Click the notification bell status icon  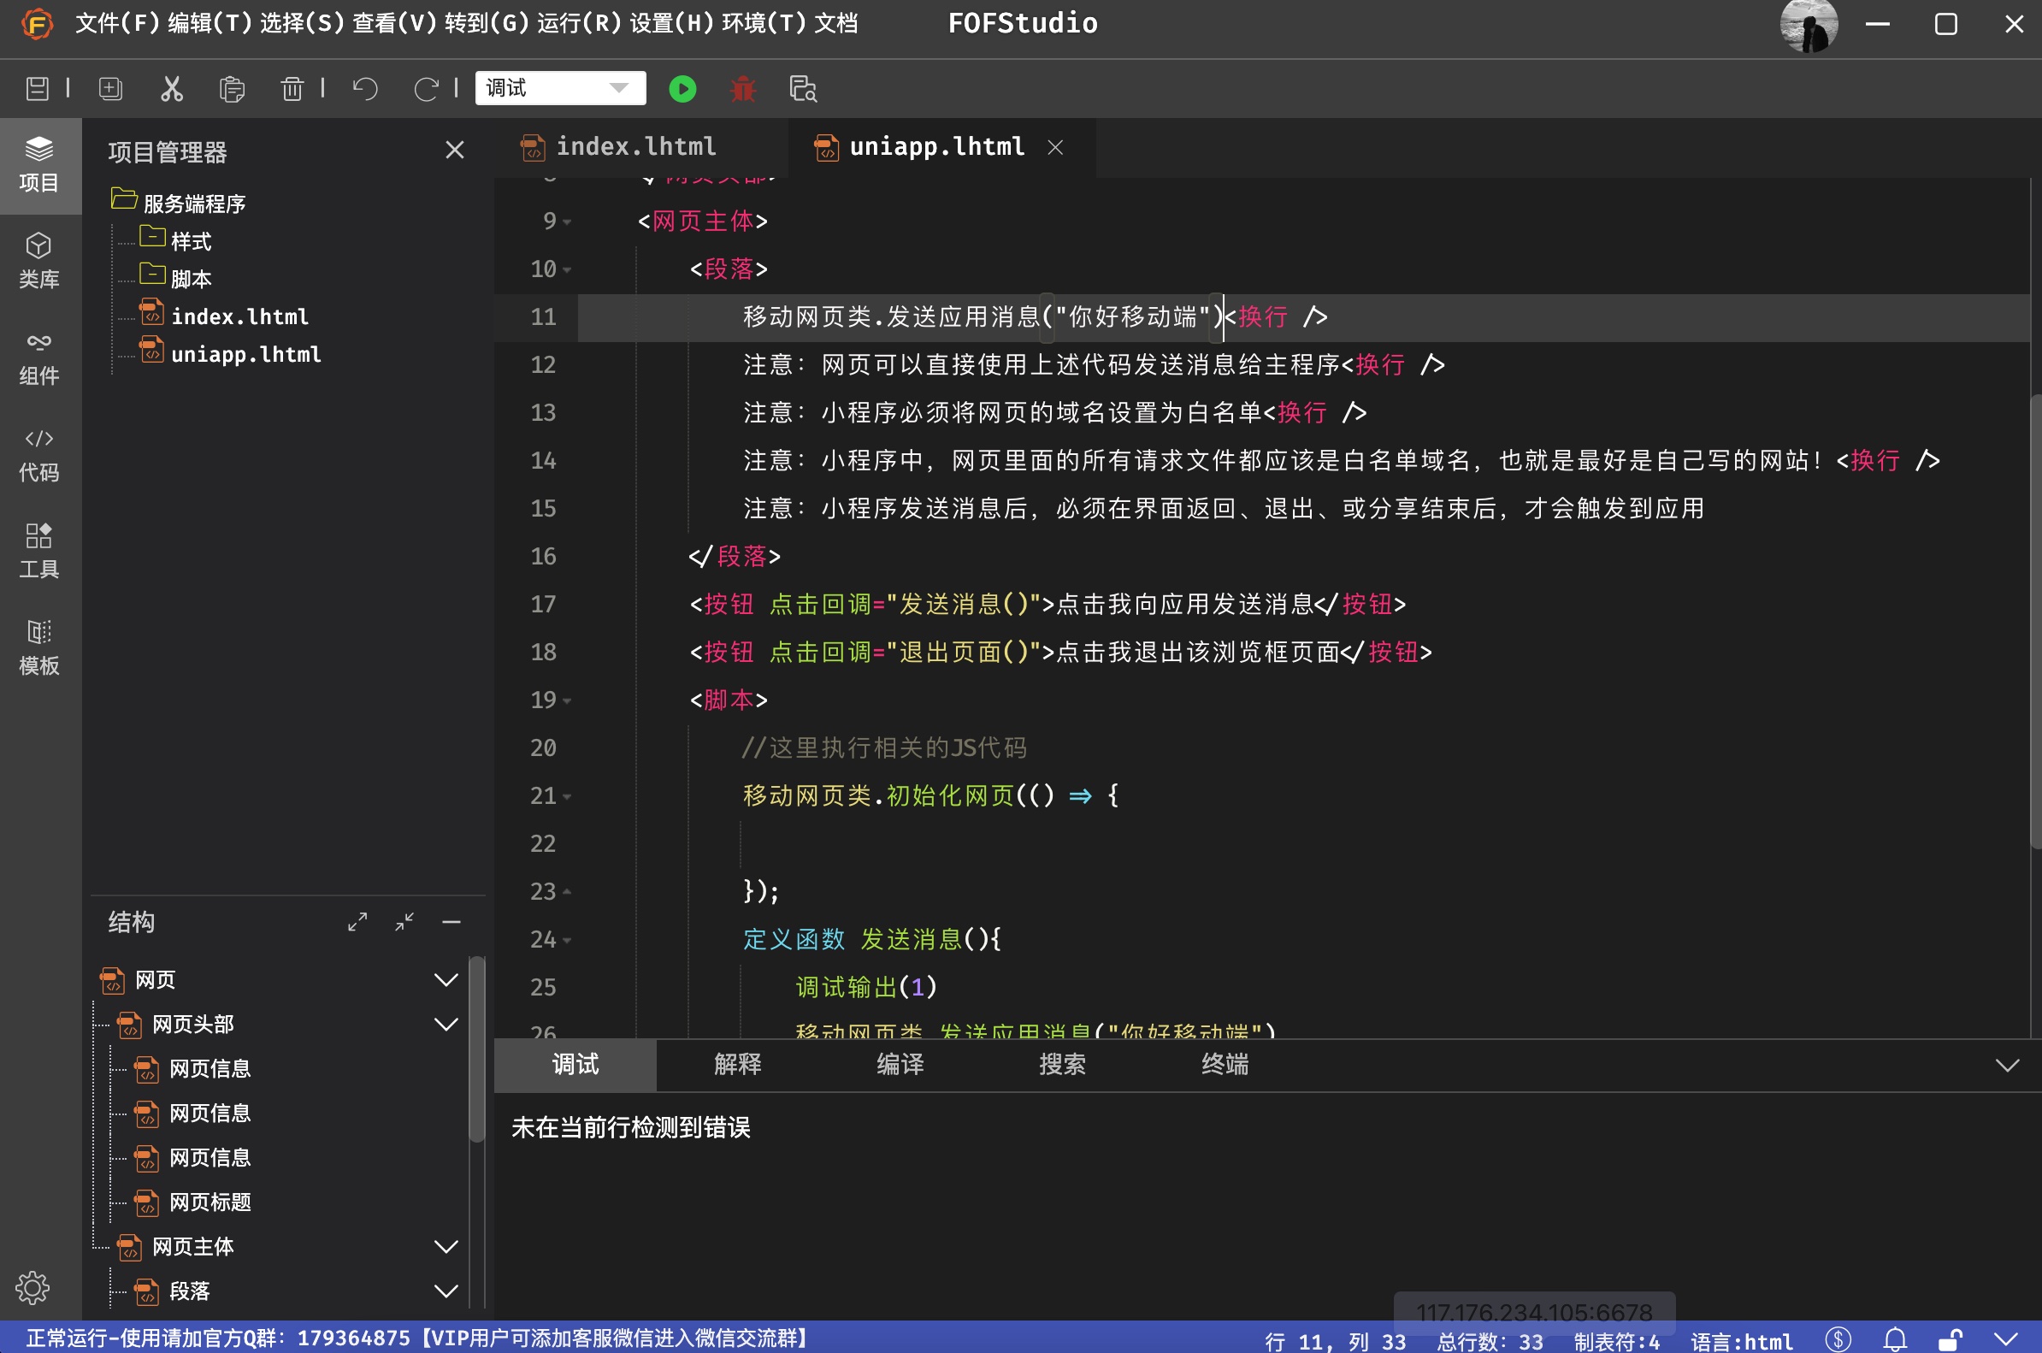[x=1894, y=1339]
